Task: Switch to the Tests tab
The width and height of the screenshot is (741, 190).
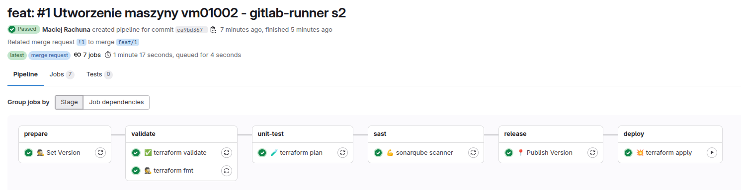Action: 99,74
